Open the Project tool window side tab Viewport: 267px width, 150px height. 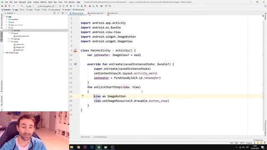[x=2, y=36]
